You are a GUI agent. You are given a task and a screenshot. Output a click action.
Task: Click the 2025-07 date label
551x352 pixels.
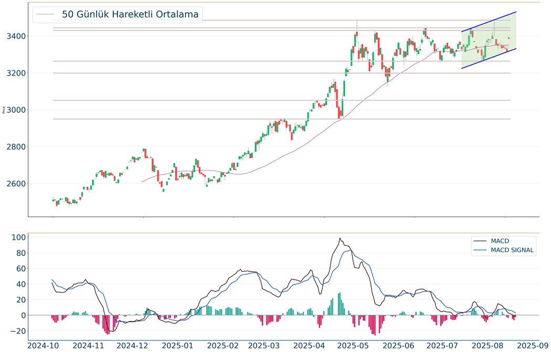click(x=442, y=346)
